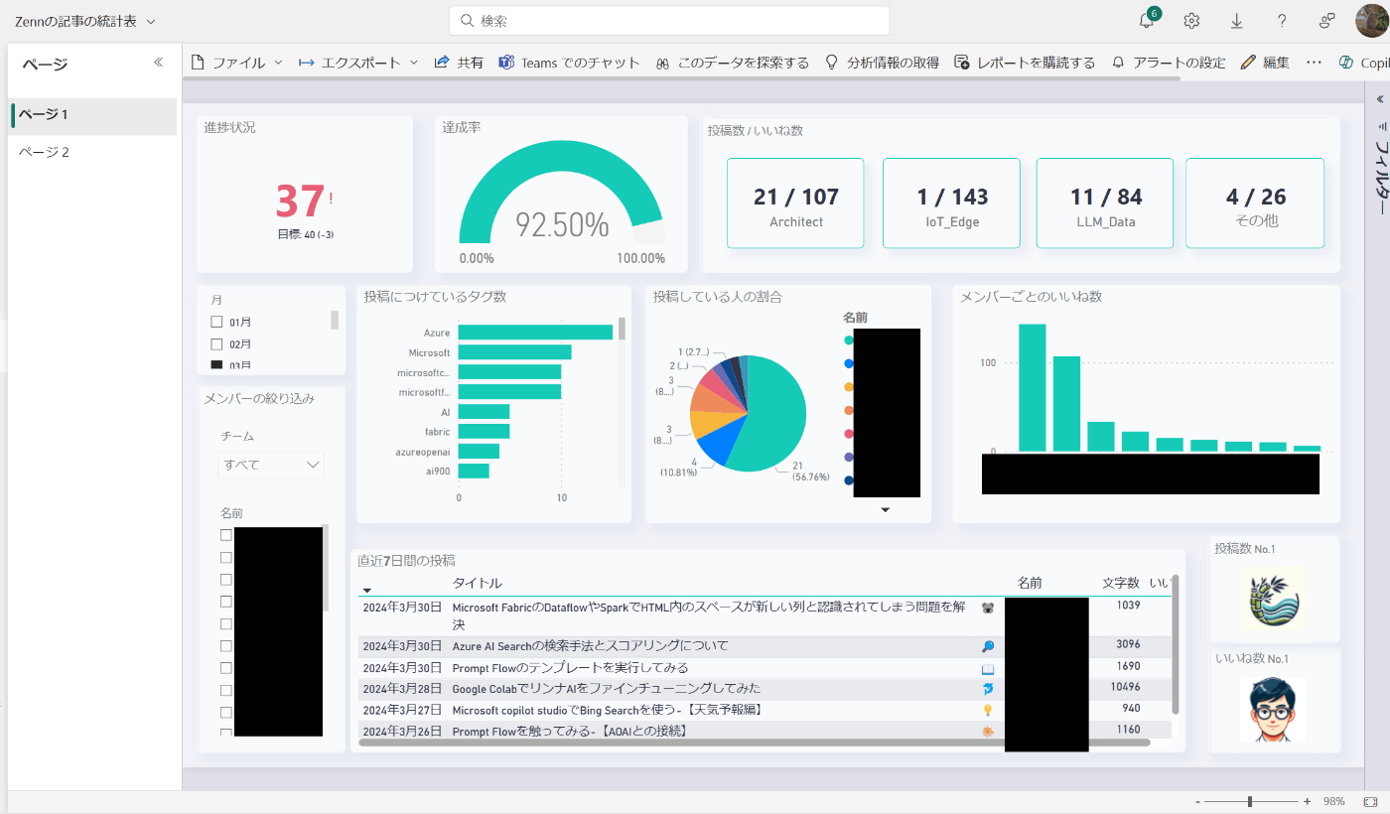
Task: Click the その他 4 / 26 card
Action: 1255,203
